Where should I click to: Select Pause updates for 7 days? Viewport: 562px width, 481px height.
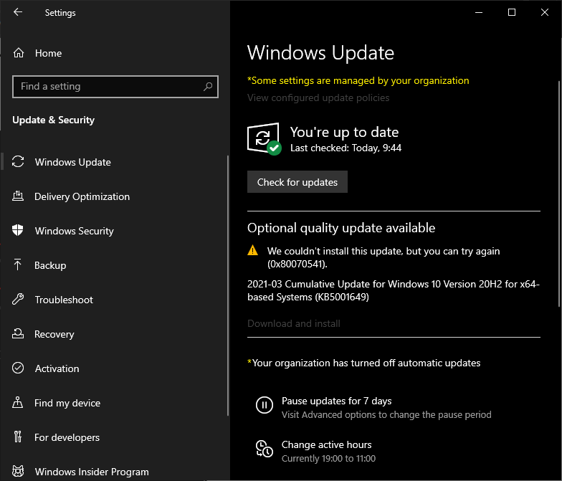coord(336,401)
